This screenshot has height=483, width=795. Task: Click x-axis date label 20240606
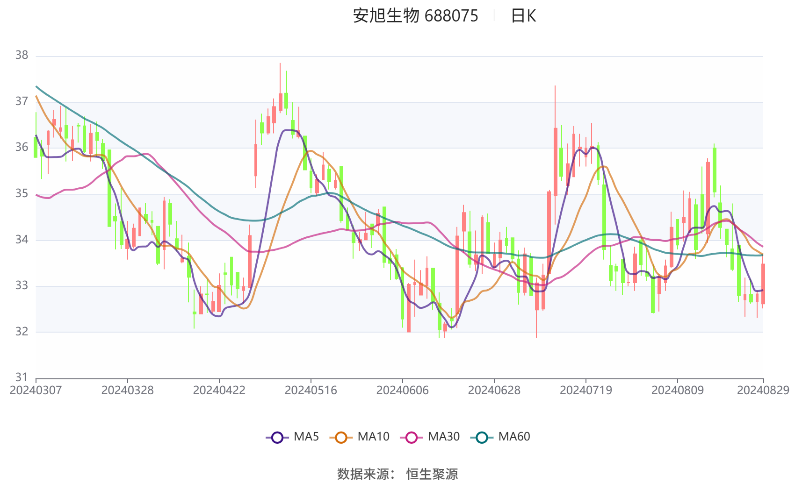pos(403,390)
